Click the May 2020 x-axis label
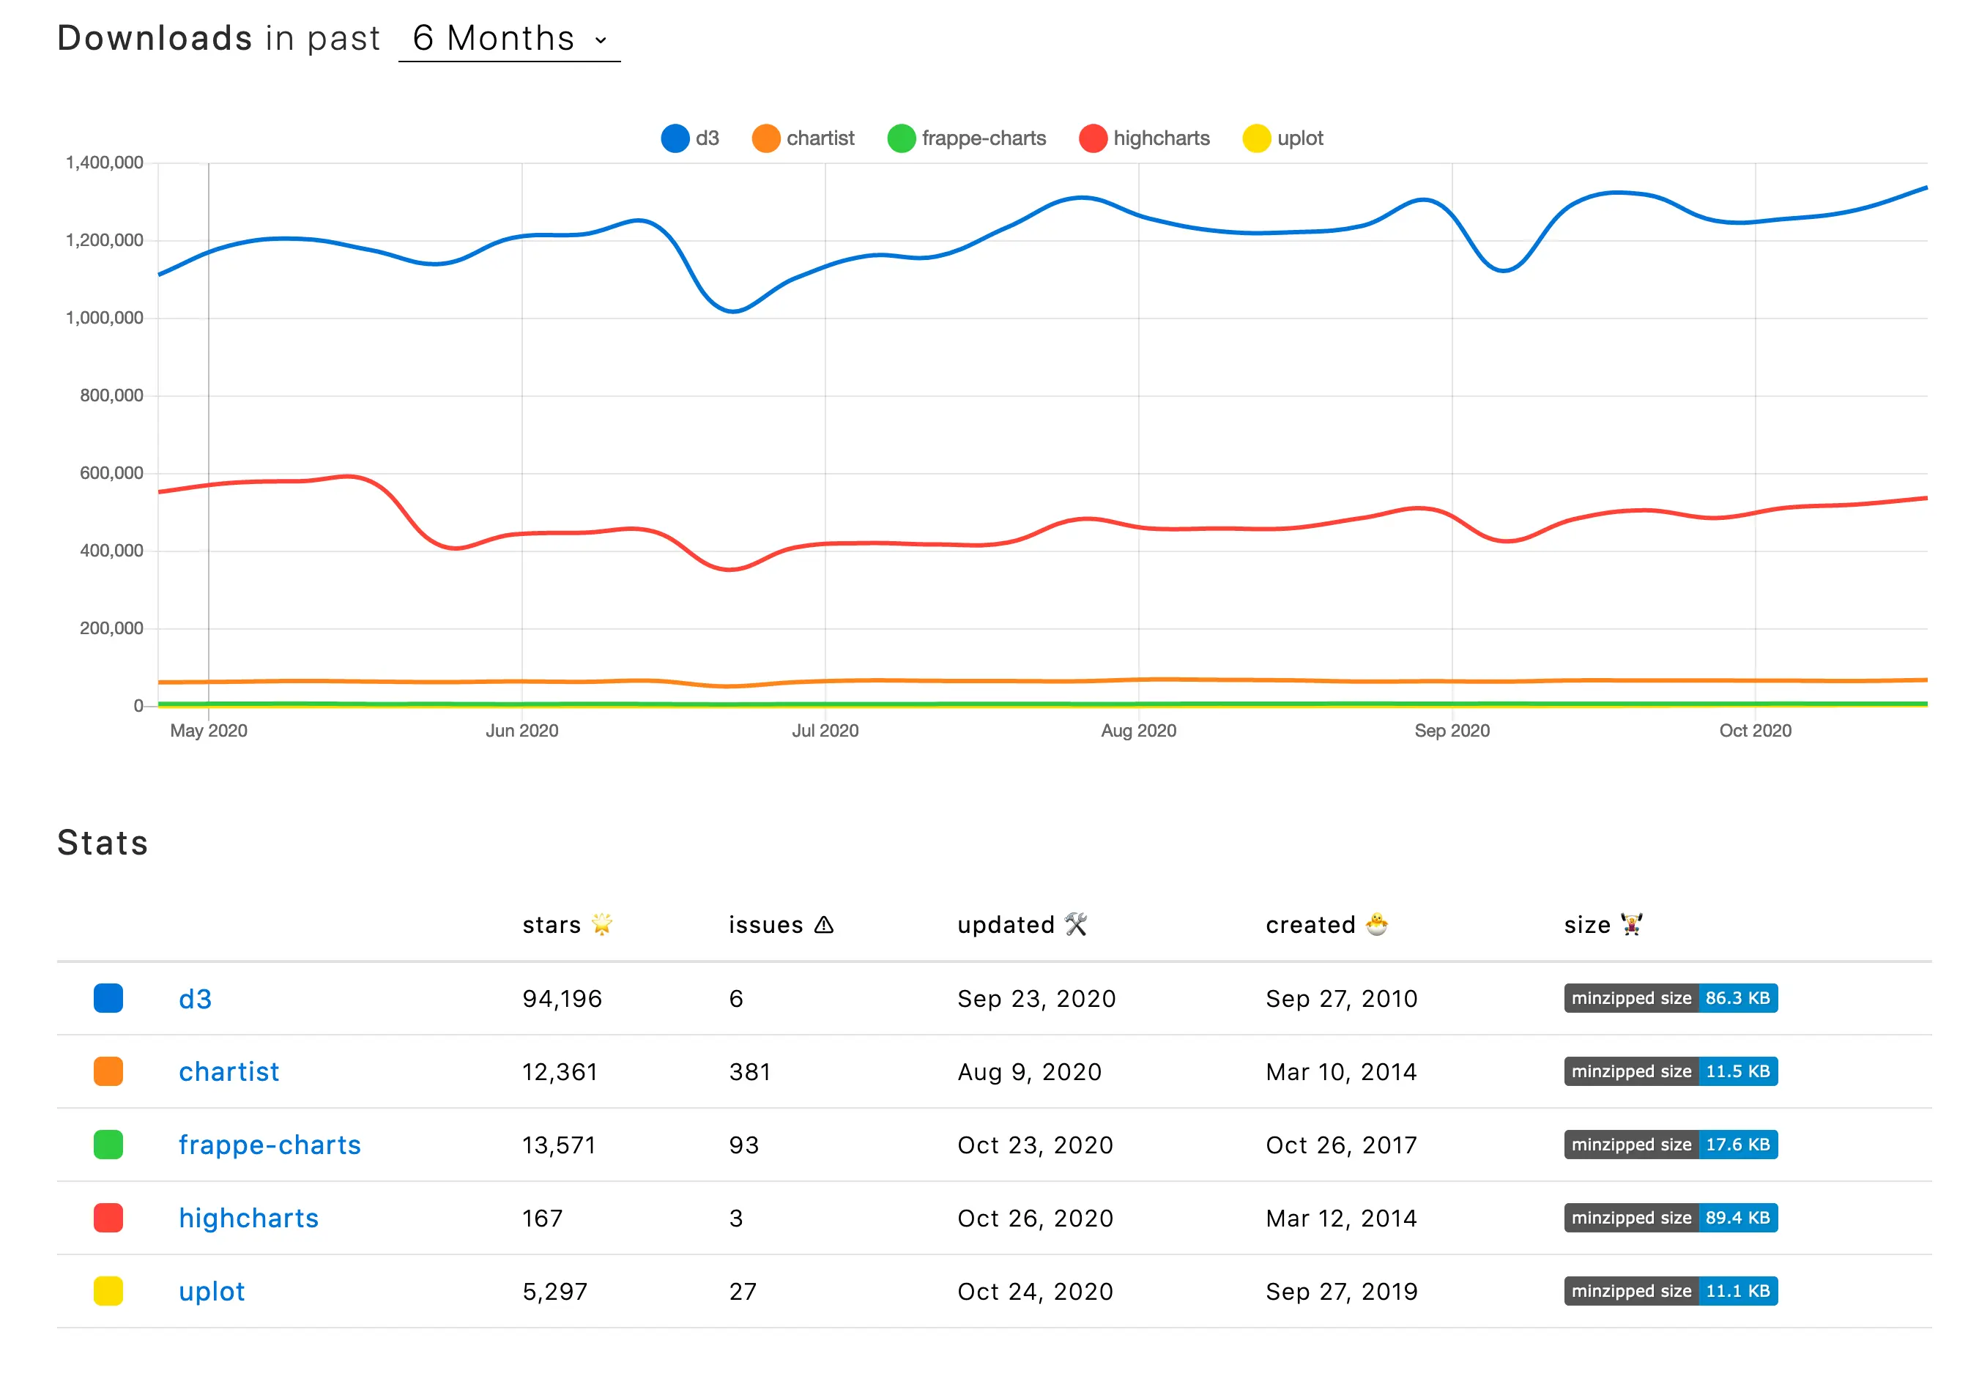 pos(209,731)
